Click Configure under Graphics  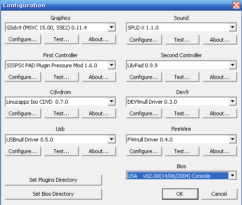(x=23, y=39)
